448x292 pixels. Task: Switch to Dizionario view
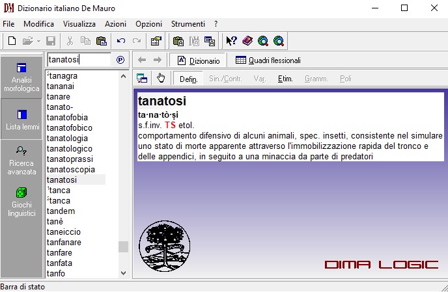coord(199,60)
